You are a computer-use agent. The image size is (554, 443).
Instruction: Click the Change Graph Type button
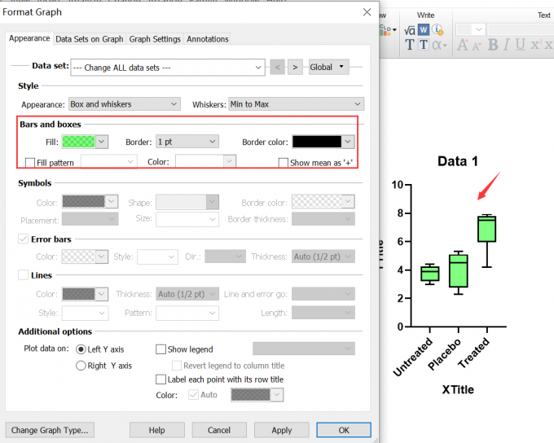point(50,430)
